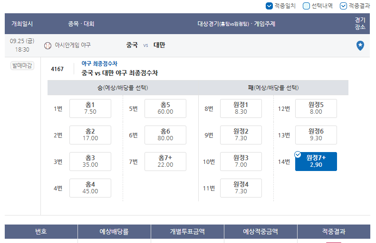This screenshot has height=243, width=376.
Task: Open the 야구 최종점수차 game type link
Action: [99, 63]
